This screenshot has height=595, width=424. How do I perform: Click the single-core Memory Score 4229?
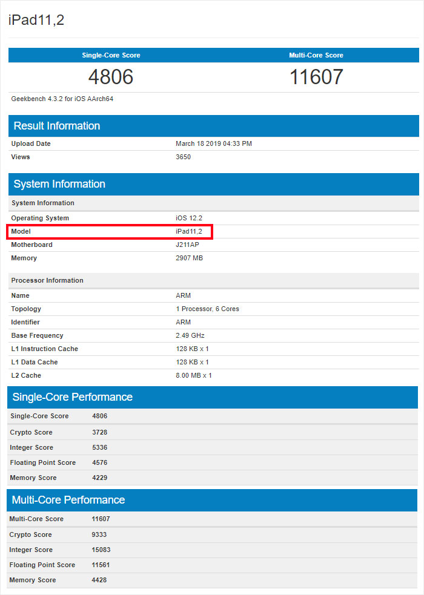[99, 478]
